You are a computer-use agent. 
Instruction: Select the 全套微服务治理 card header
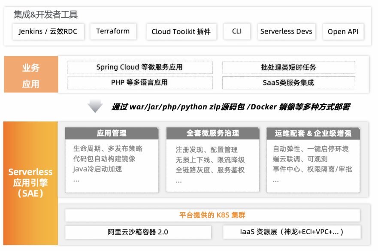213,133
